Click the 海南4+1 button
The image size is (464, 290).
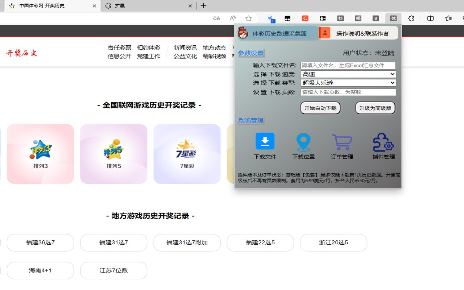[40, 270]
